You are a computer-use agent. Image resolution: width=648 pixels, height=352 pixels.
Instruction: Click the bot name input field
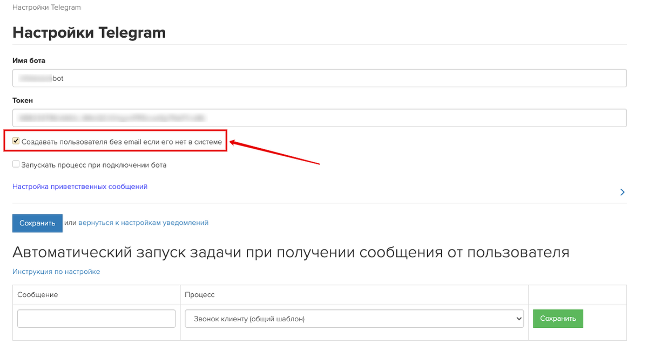tap(319, 78)
